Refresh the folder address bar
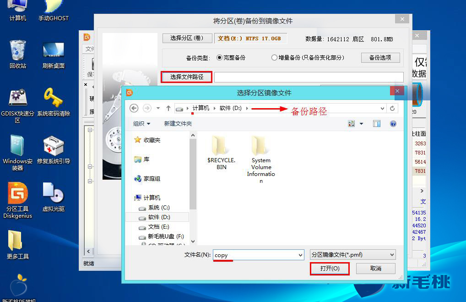The image size is (466, 302). (392, 109)
